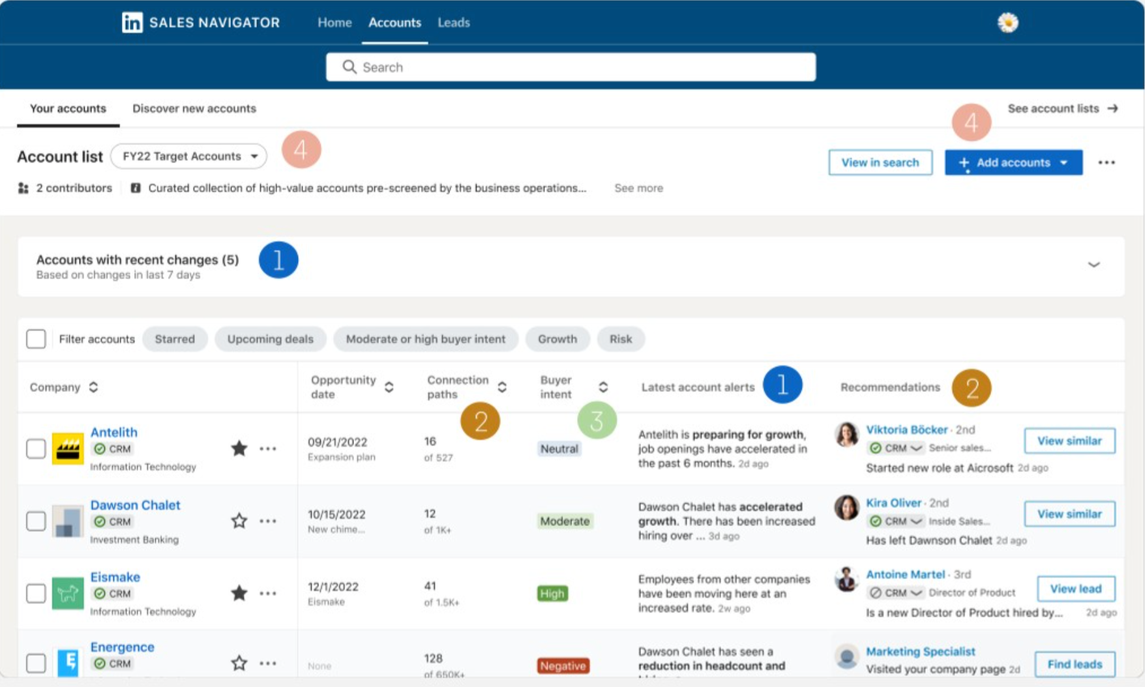1145x687 pixels.
Task: Open the Accounts nav item
Action: click(394, 22)
